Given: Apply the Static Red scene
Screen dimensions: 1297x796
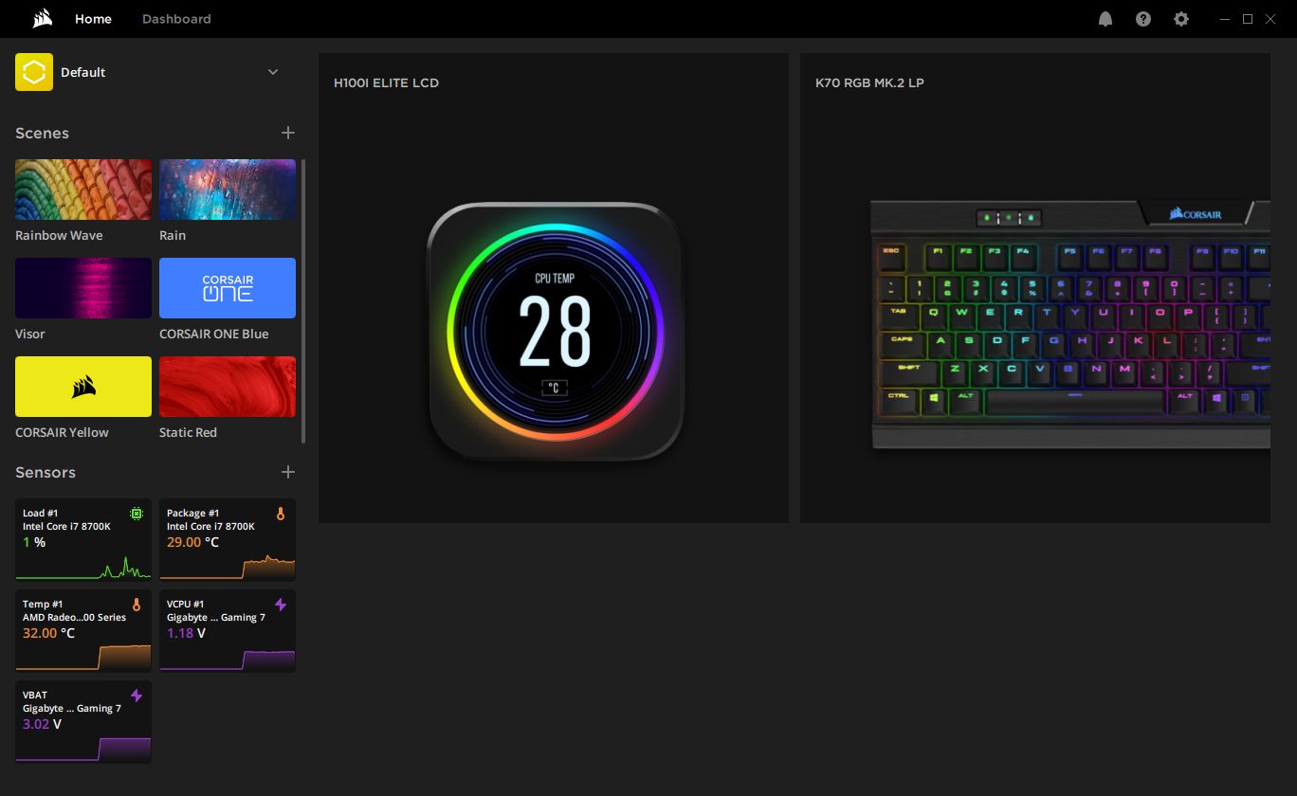Looking at the screenshot, I should 228,387.
